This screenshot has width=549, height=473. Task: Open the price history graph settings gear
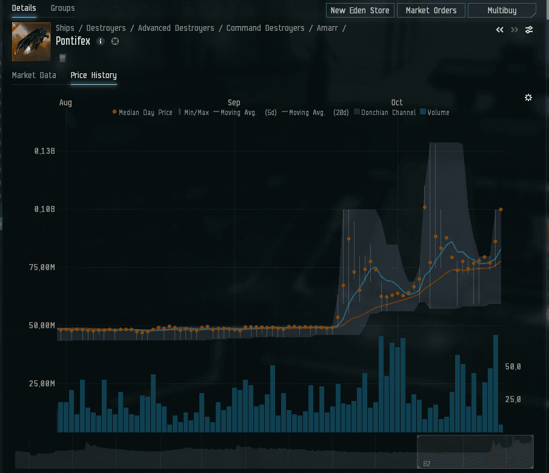pos(528,98)
